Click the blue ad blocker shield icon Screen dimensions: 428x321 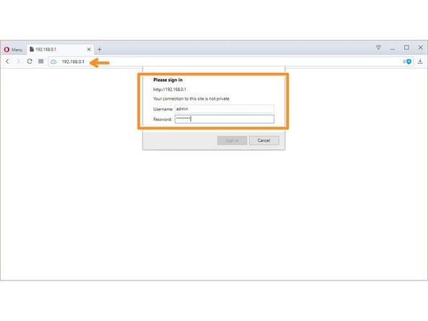click(x=409, y=61)
